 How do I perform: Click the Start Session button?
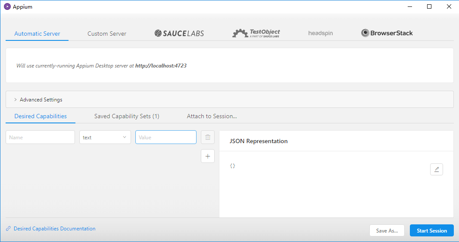coord(431,231)
